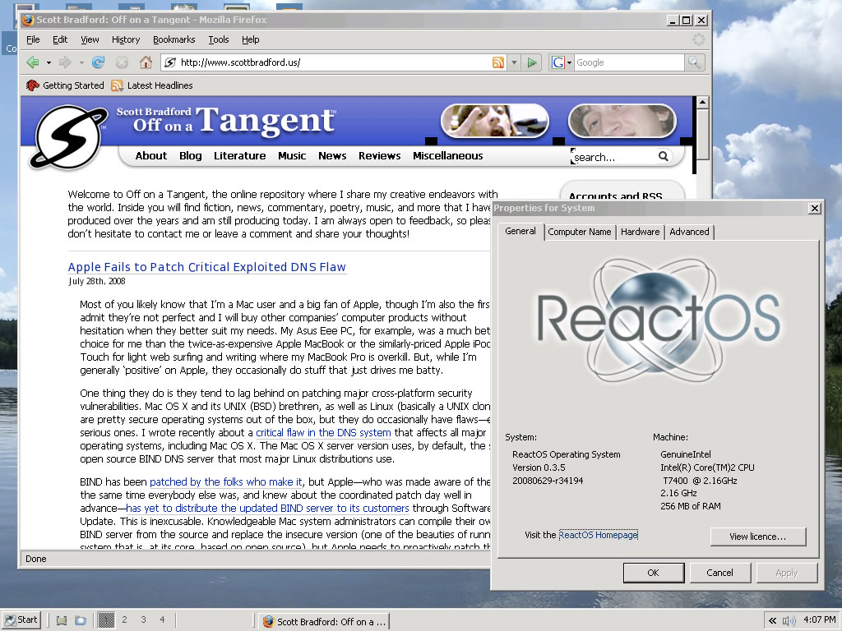Click the RSS feed icon in address bar
This screenshot has width=842, height=631.
pyautogui.click(x=498, y=62)
